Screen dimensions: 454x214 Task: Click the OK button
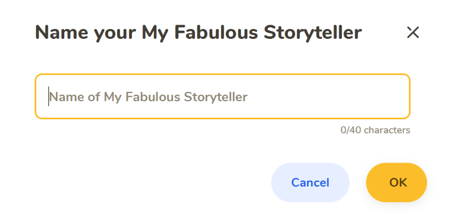396,183
